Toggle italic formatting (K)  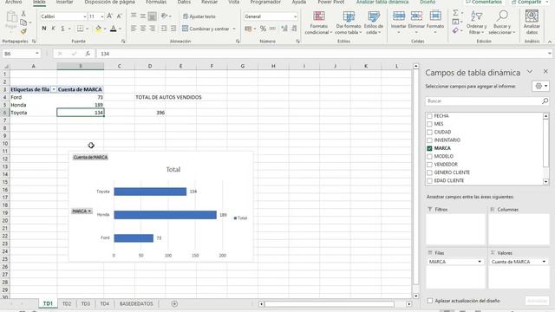pyautogui.click(x=53, y=29)
